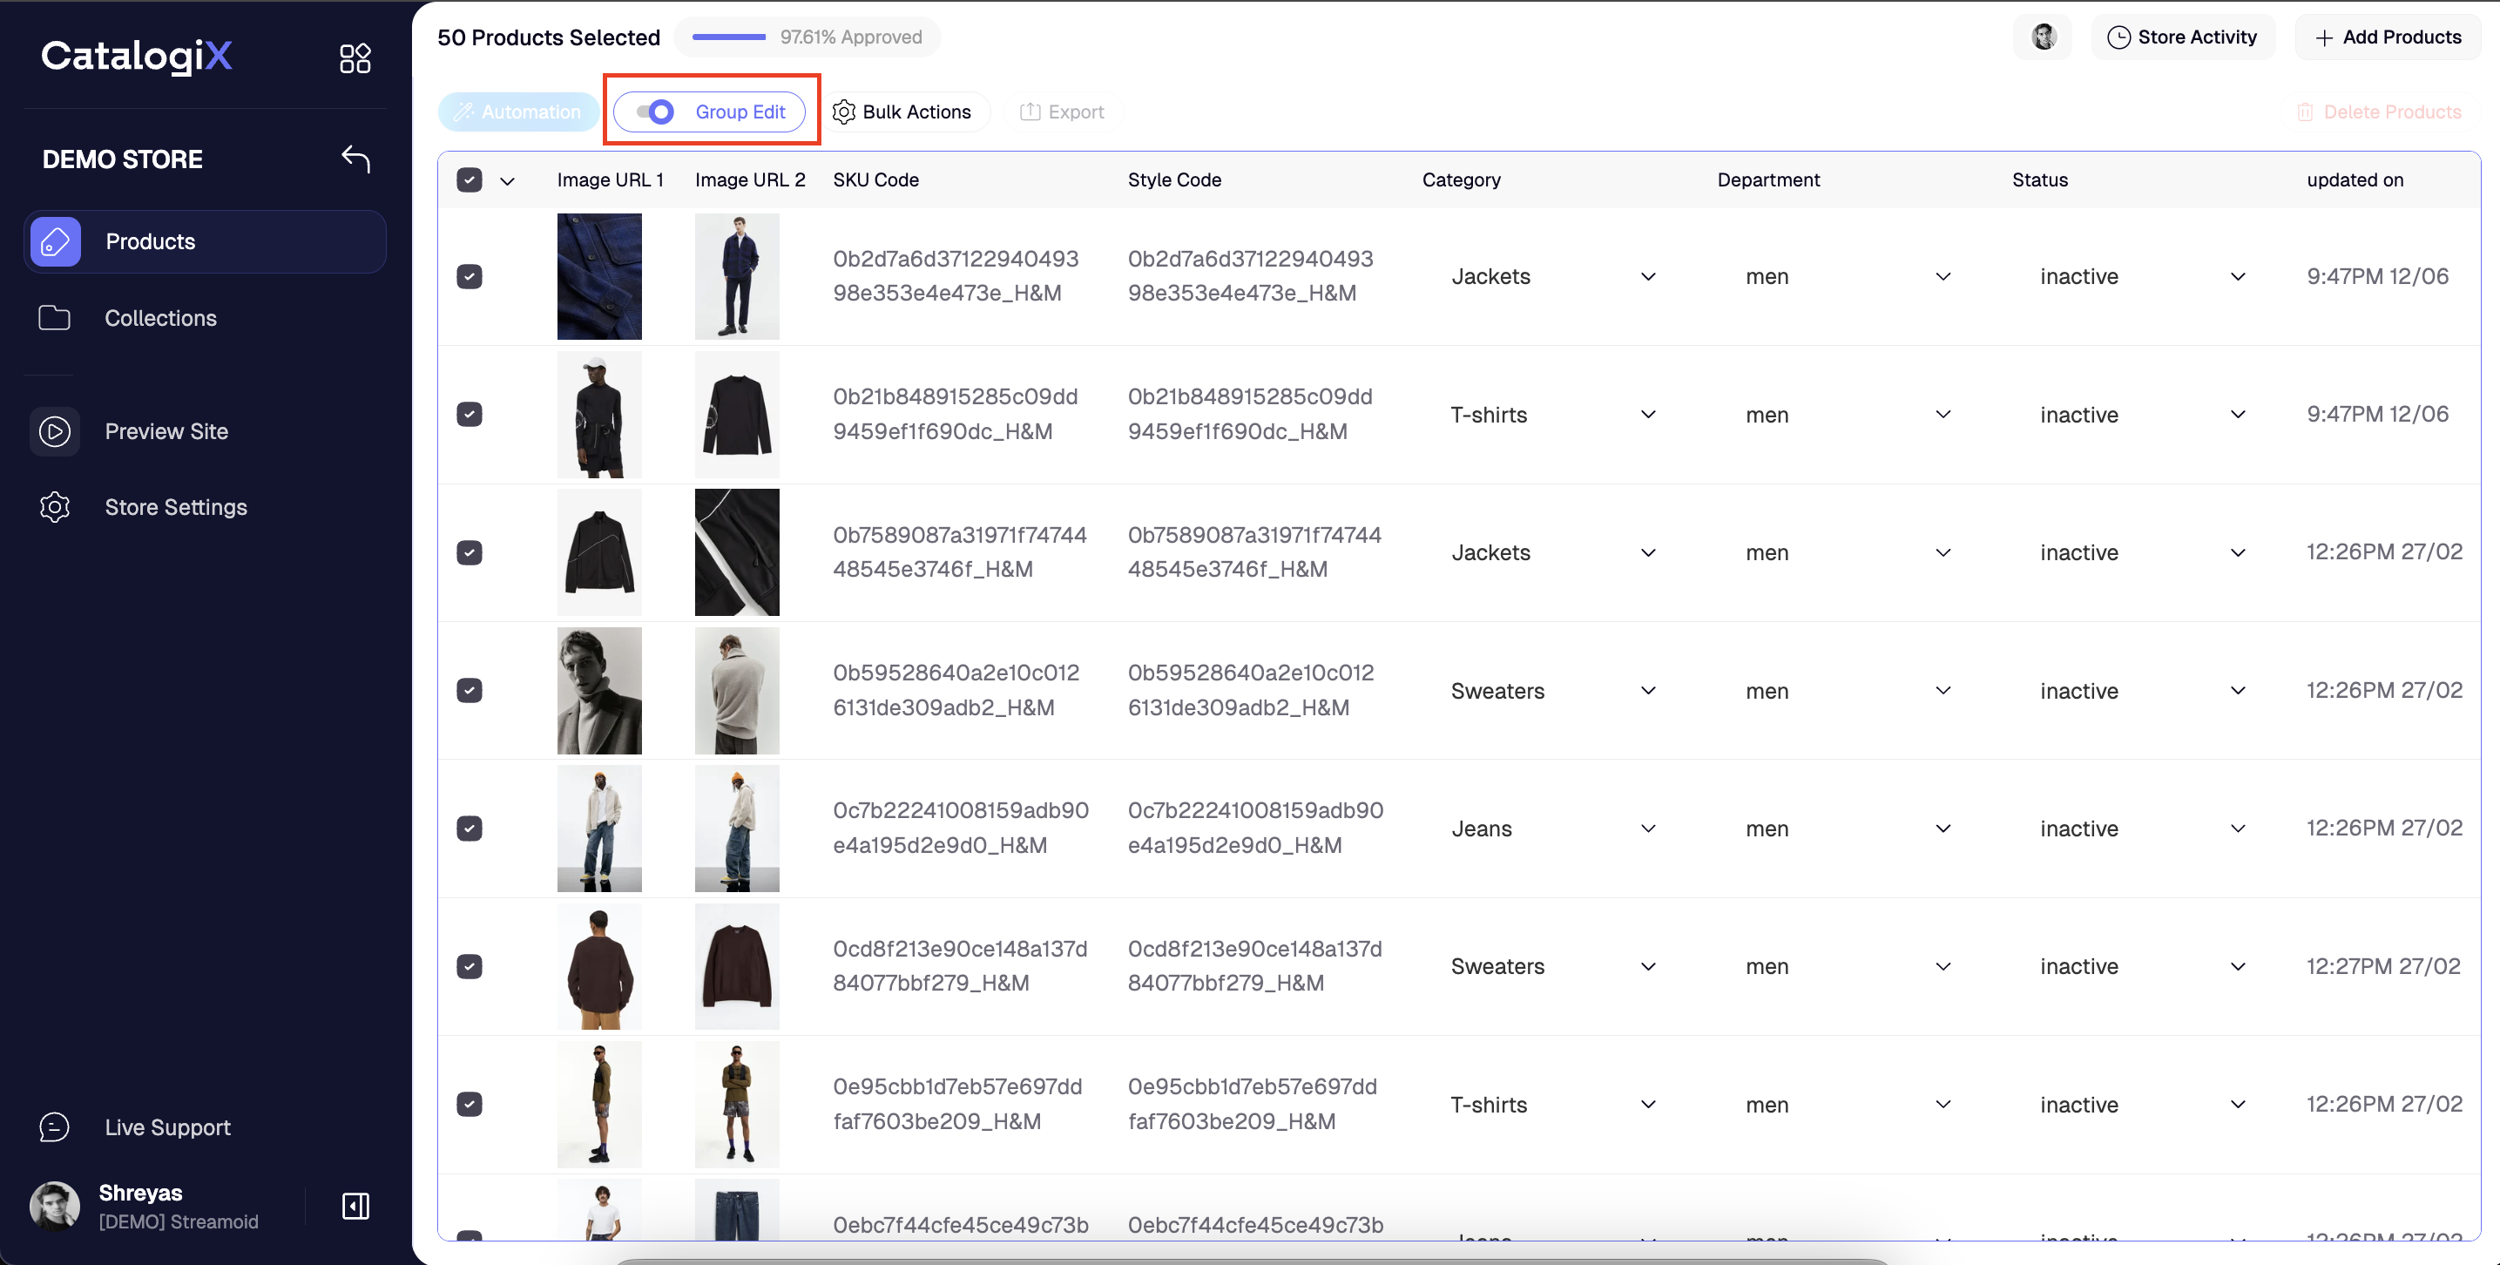The width and height of the screenshot is (2500, 1265).
Task: Click the back arrow next to DEMO STORE
Action: [x=356, y=159]
